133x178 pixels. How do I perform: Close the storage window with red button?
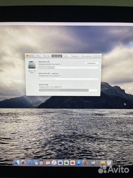[x=27, y=56]
